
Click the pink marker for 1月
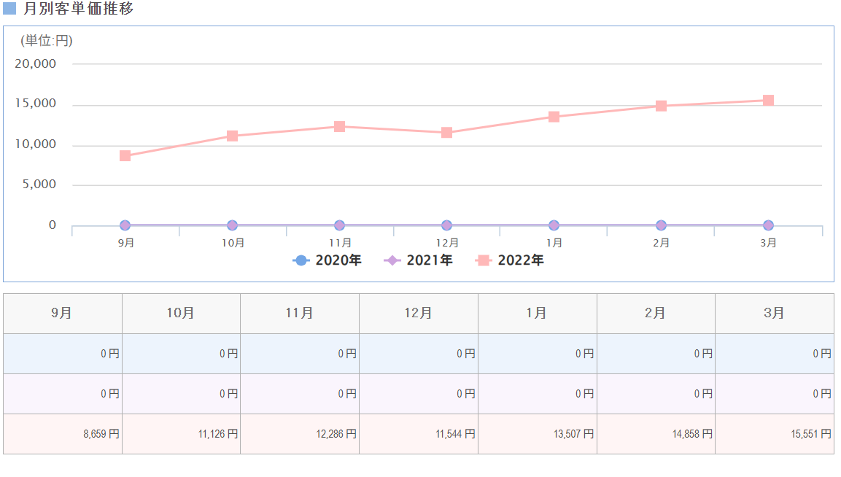[554, 117]
